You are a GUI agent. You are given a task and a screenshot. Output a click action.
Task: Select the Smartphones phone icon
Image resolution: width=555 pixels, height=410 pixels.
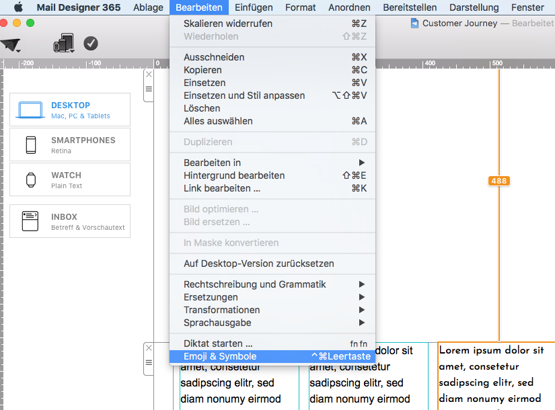tap(31, 145)
